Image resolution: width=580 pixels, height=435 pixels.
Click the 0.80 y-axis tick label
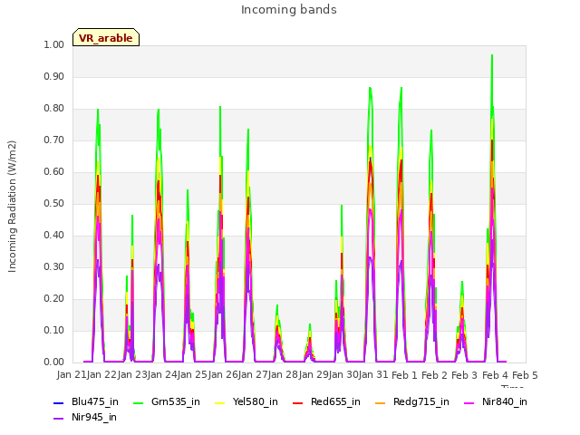pos(54,109)
